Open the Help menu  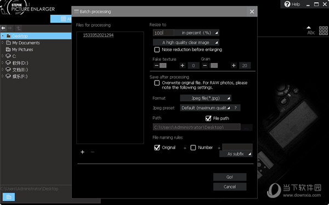coord(292,4)
